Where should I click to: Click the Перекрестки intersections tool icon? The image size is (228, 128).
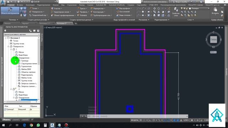coord(92,9)
